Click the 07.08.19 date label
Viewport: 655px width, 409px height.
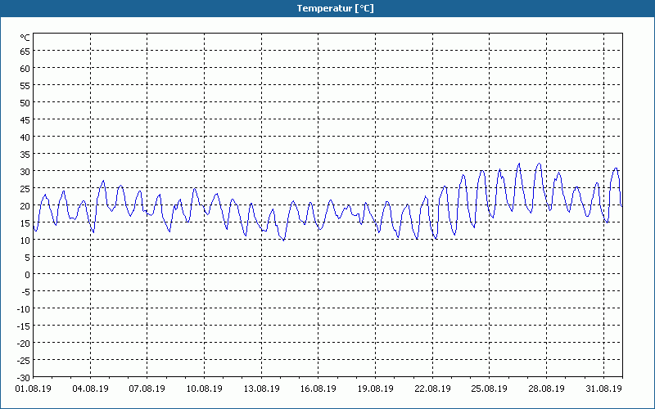click(147, 389)
